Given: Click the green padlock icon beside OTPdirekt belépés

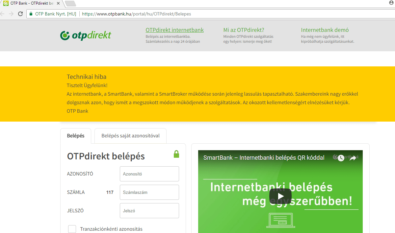Looking at the screenshot, I should pyautogui.click(x=176, y=154).
